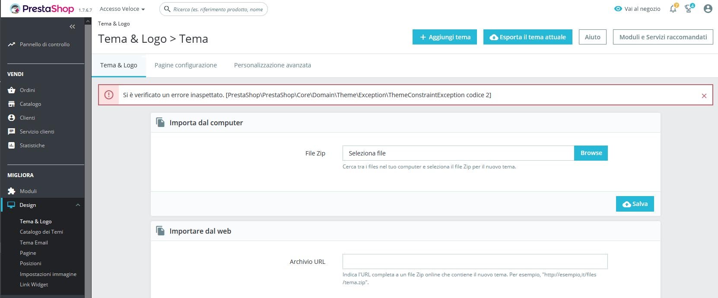Switch to the Pagine configurazione tab
The width and height of the screenshot is (718, 298).
point(186,65)
